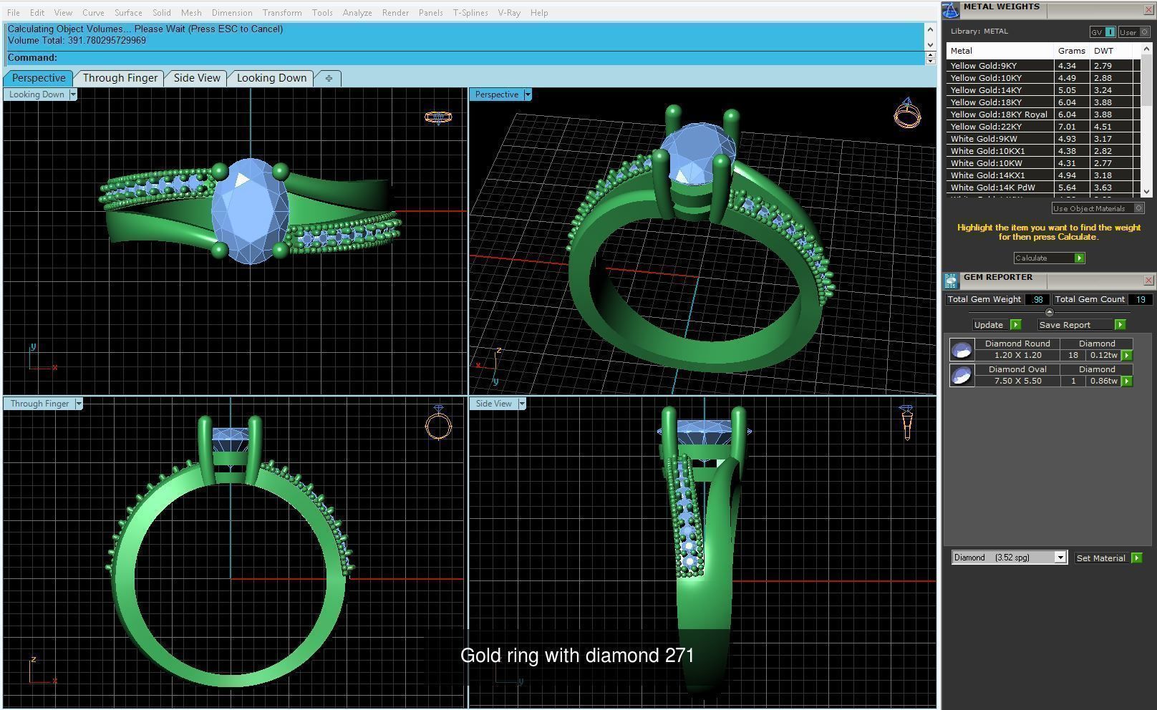Image resolution: width=1157 pixels, height=710 pixels.
Task: Open the T-Splines menu
Action: coord(470,13)
